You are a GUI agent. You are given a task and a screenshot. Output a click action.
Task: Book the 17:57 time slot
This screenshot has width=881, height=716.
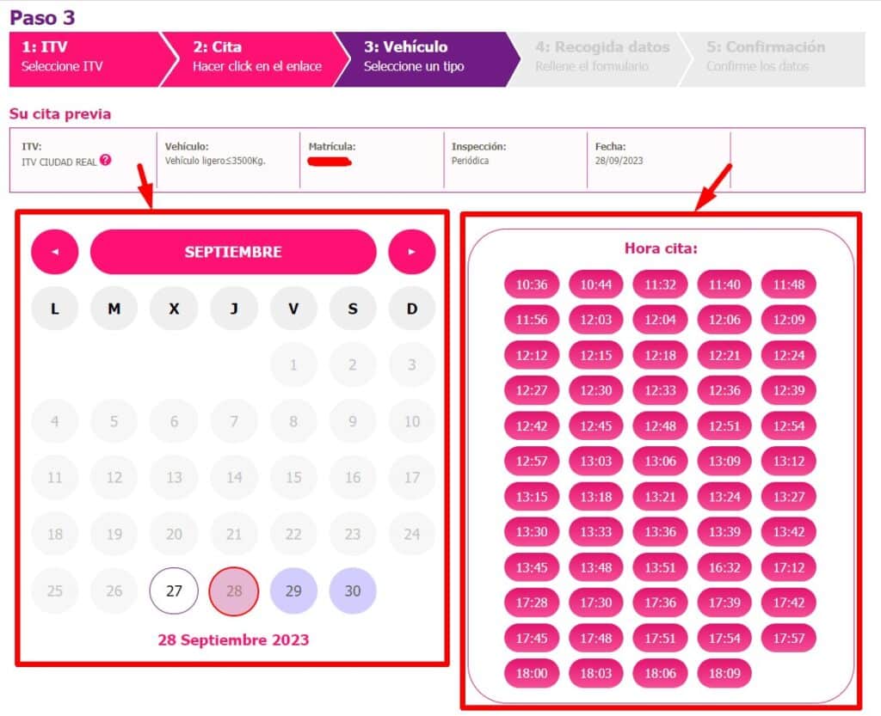tap(788, 638)
